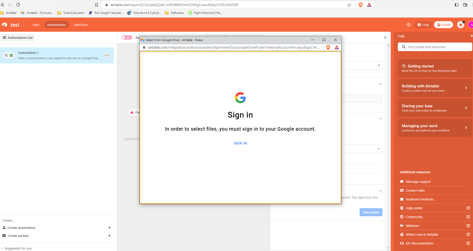This screenshot has width=473, height=251.
Task: Open base history clock icon
Action: click(x=408, y=25)
